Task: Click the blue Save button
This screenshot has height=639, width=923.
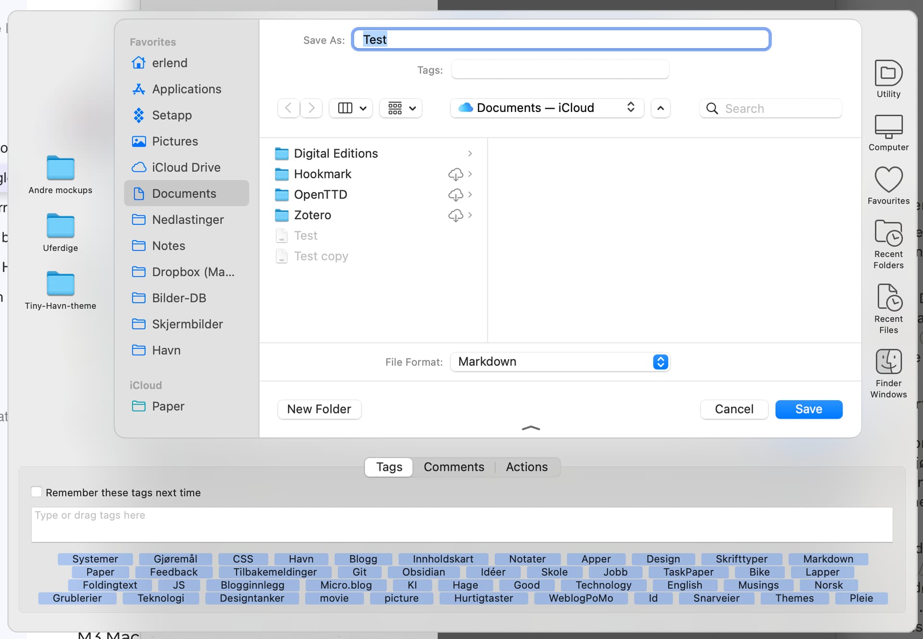Action: coord(808,409)
